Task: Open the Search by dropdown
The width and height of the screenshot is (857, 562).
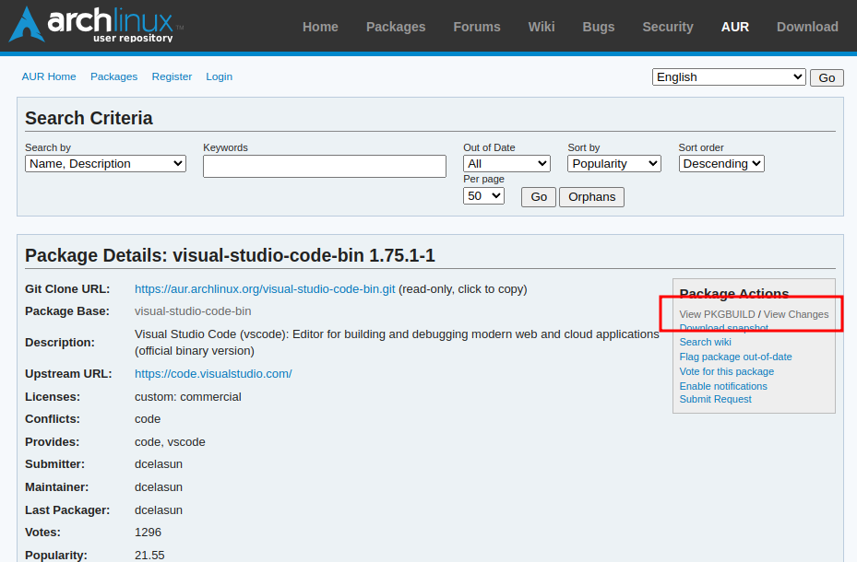Action: point(104,163)
